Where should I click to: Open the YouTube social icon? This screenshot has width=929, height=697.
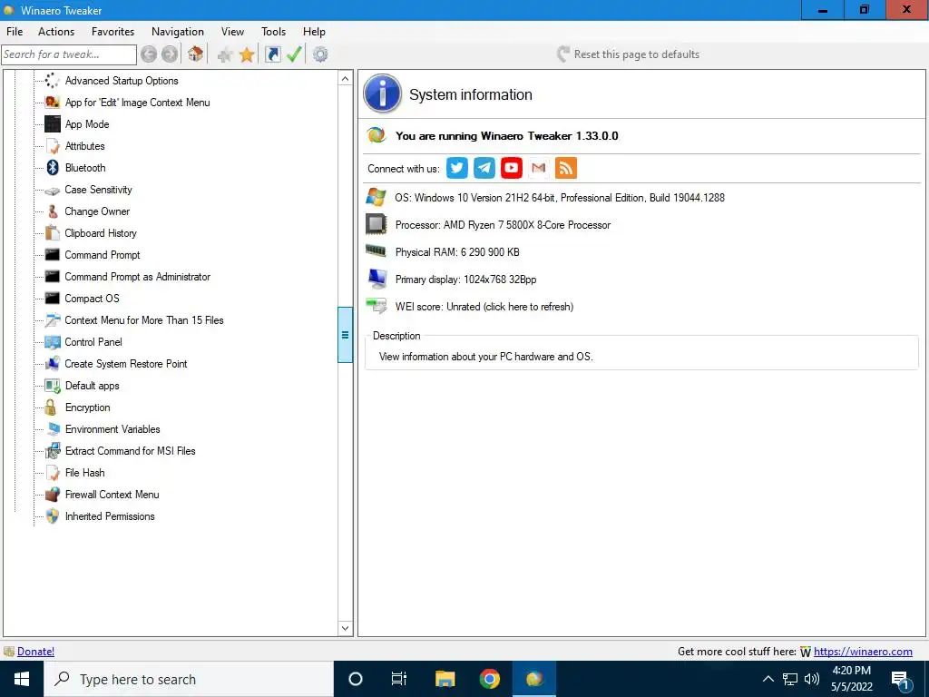(x=512, y=168)
